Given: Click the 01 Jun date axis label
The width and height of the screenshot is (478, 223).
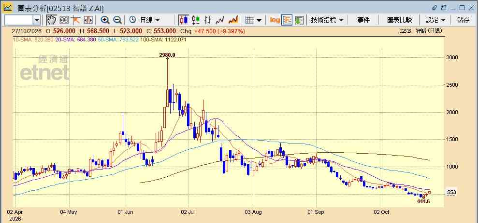Looking at the screenshot, I should tap(126, 212).
